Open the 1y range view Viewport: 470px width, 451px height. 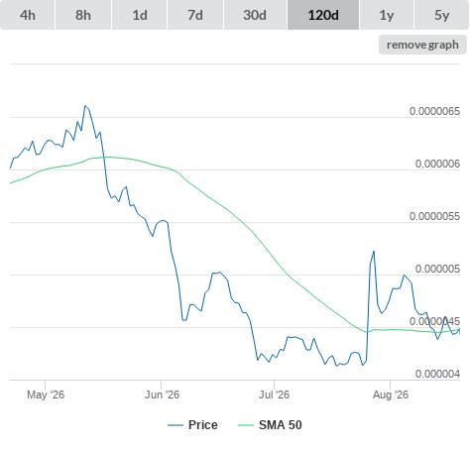(387, 15)
